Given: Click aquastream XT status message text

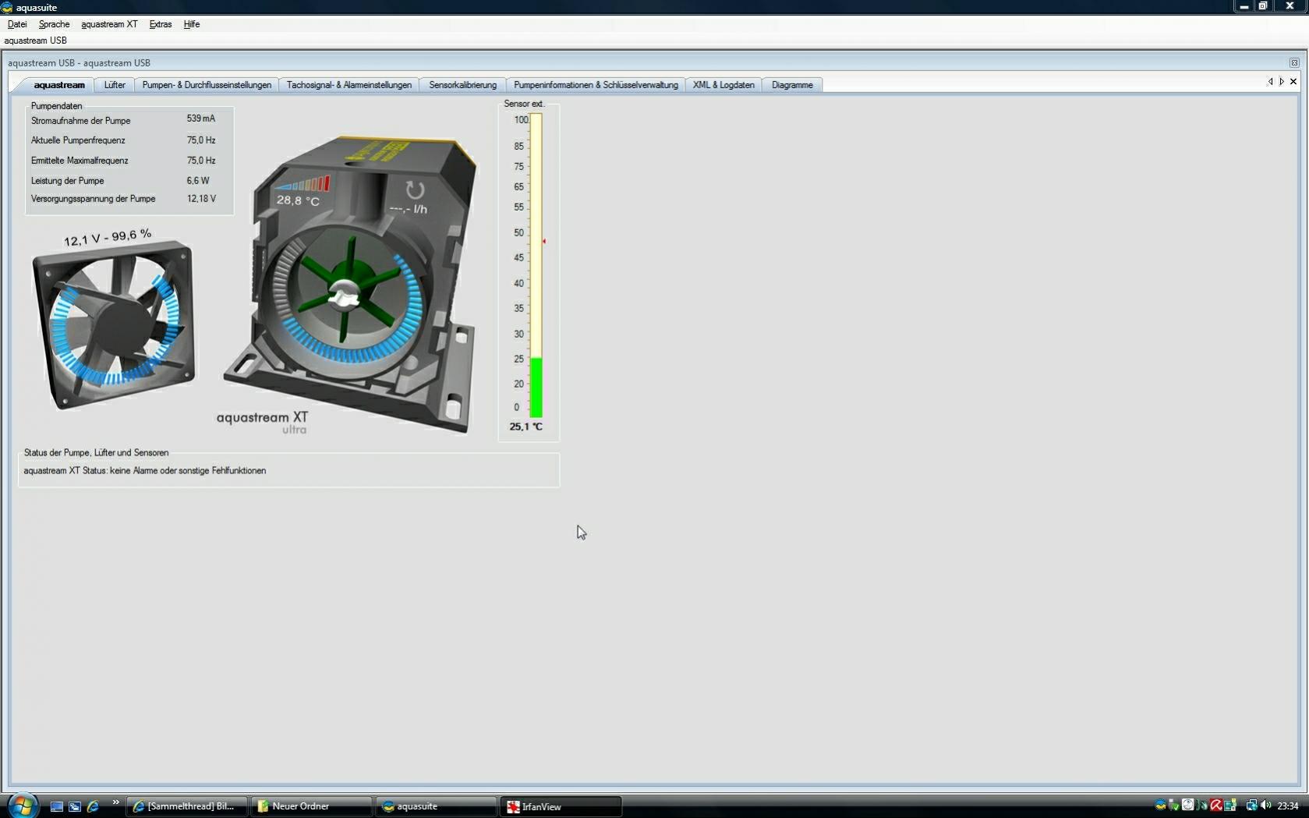Looking at the screenshot, I should [145, 471].
